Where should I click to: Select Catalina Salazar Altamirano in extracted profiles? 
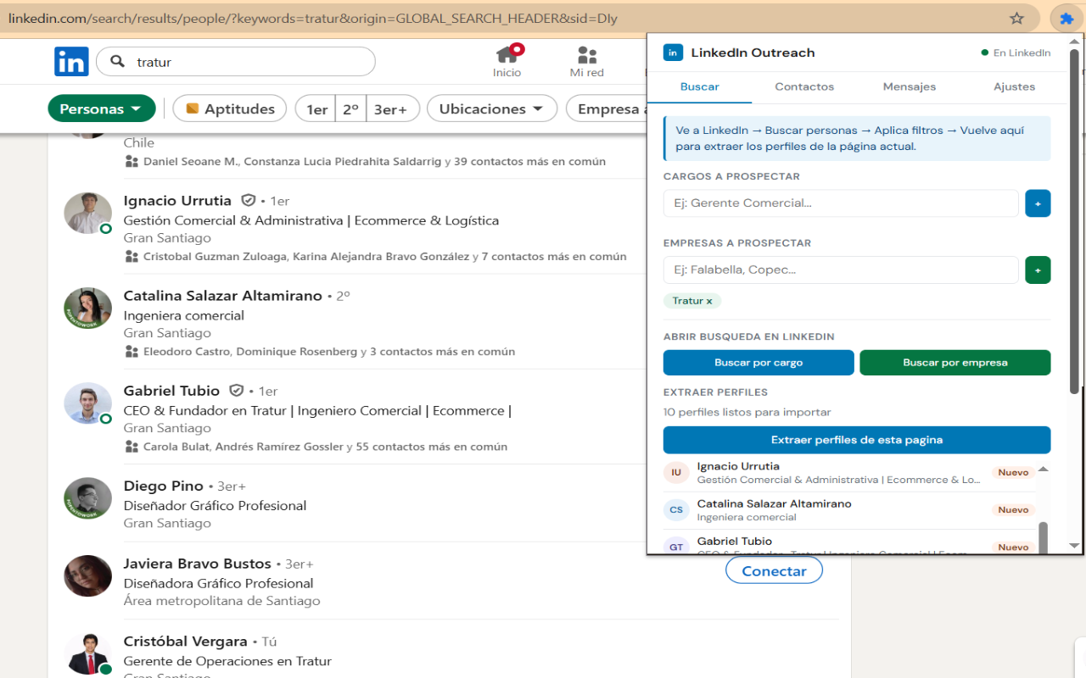pyautogui.click(x=849, y=510)
